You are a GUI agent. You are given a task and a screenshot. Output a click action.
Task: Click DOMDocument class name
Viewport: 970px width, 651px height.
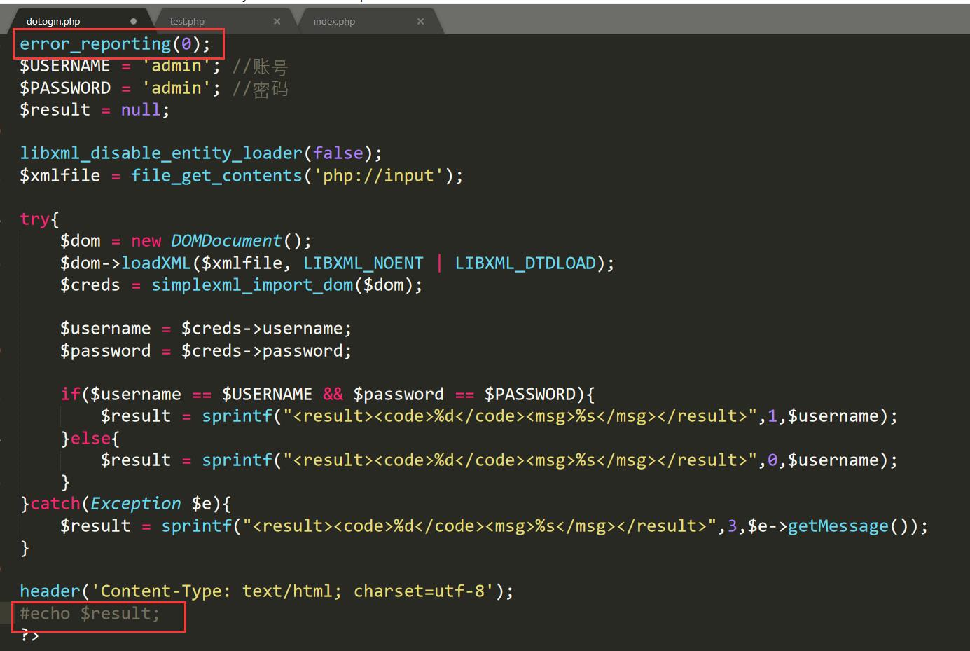coord(226,241)
